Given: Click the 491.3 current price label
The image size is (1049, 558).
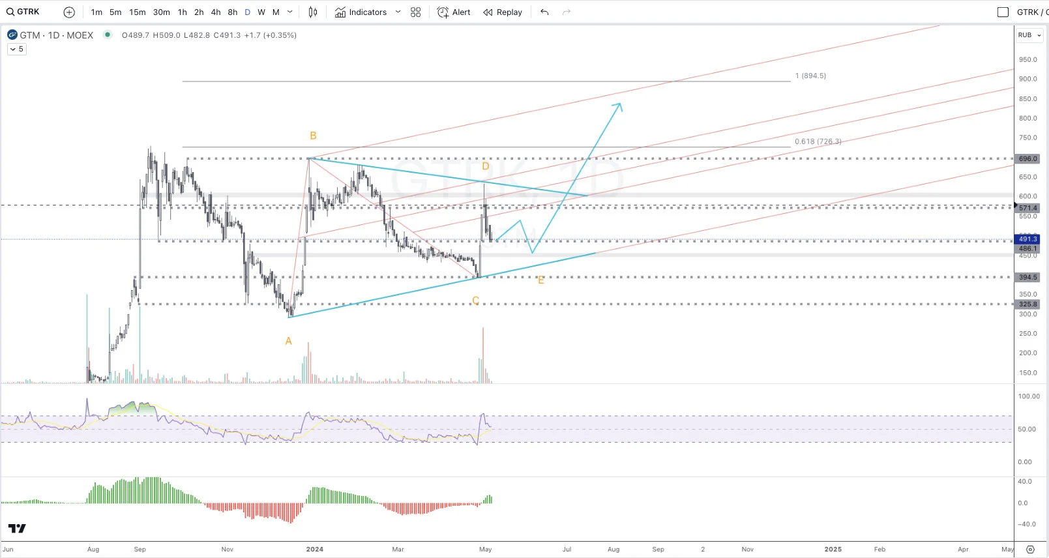Looking at the screenshot, I should click(1027, 239).
